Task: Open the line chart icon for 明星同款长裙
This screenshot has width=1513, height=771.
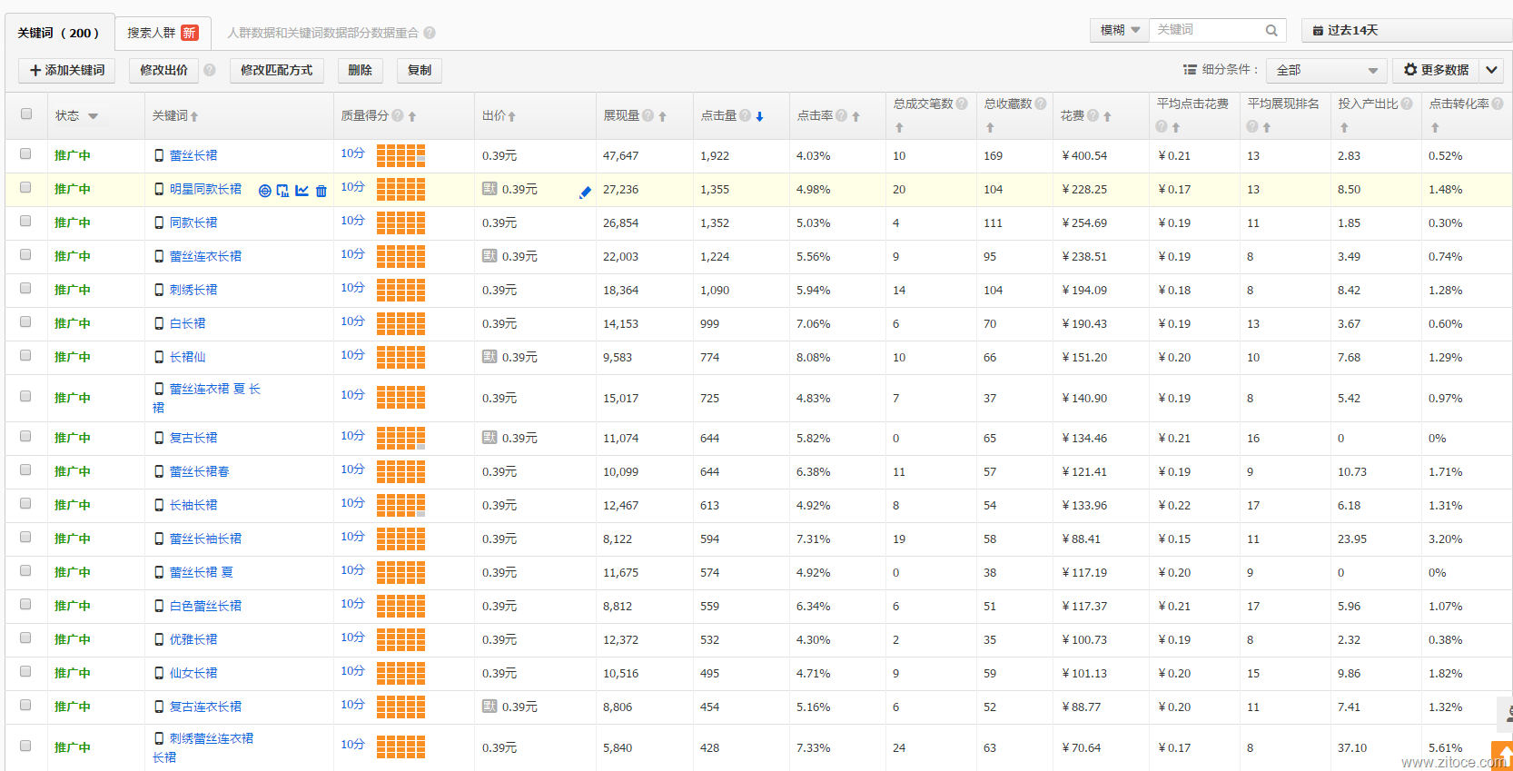Action: (302, 191)
